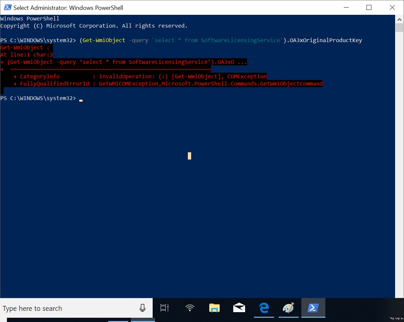Click the 'InvalidOperation: (:) [Get-WmiObject], COMException' text
Image resolution: width=404 pixels, height=322 pixels.
pyautogui.click(x=183, y=76)
